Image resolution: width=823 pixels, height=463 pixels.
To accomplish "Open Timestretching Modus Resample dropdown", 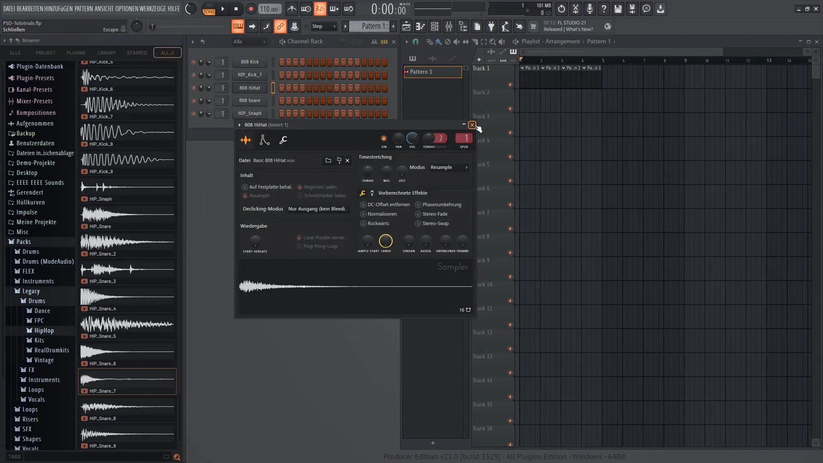I will point(449,167).
